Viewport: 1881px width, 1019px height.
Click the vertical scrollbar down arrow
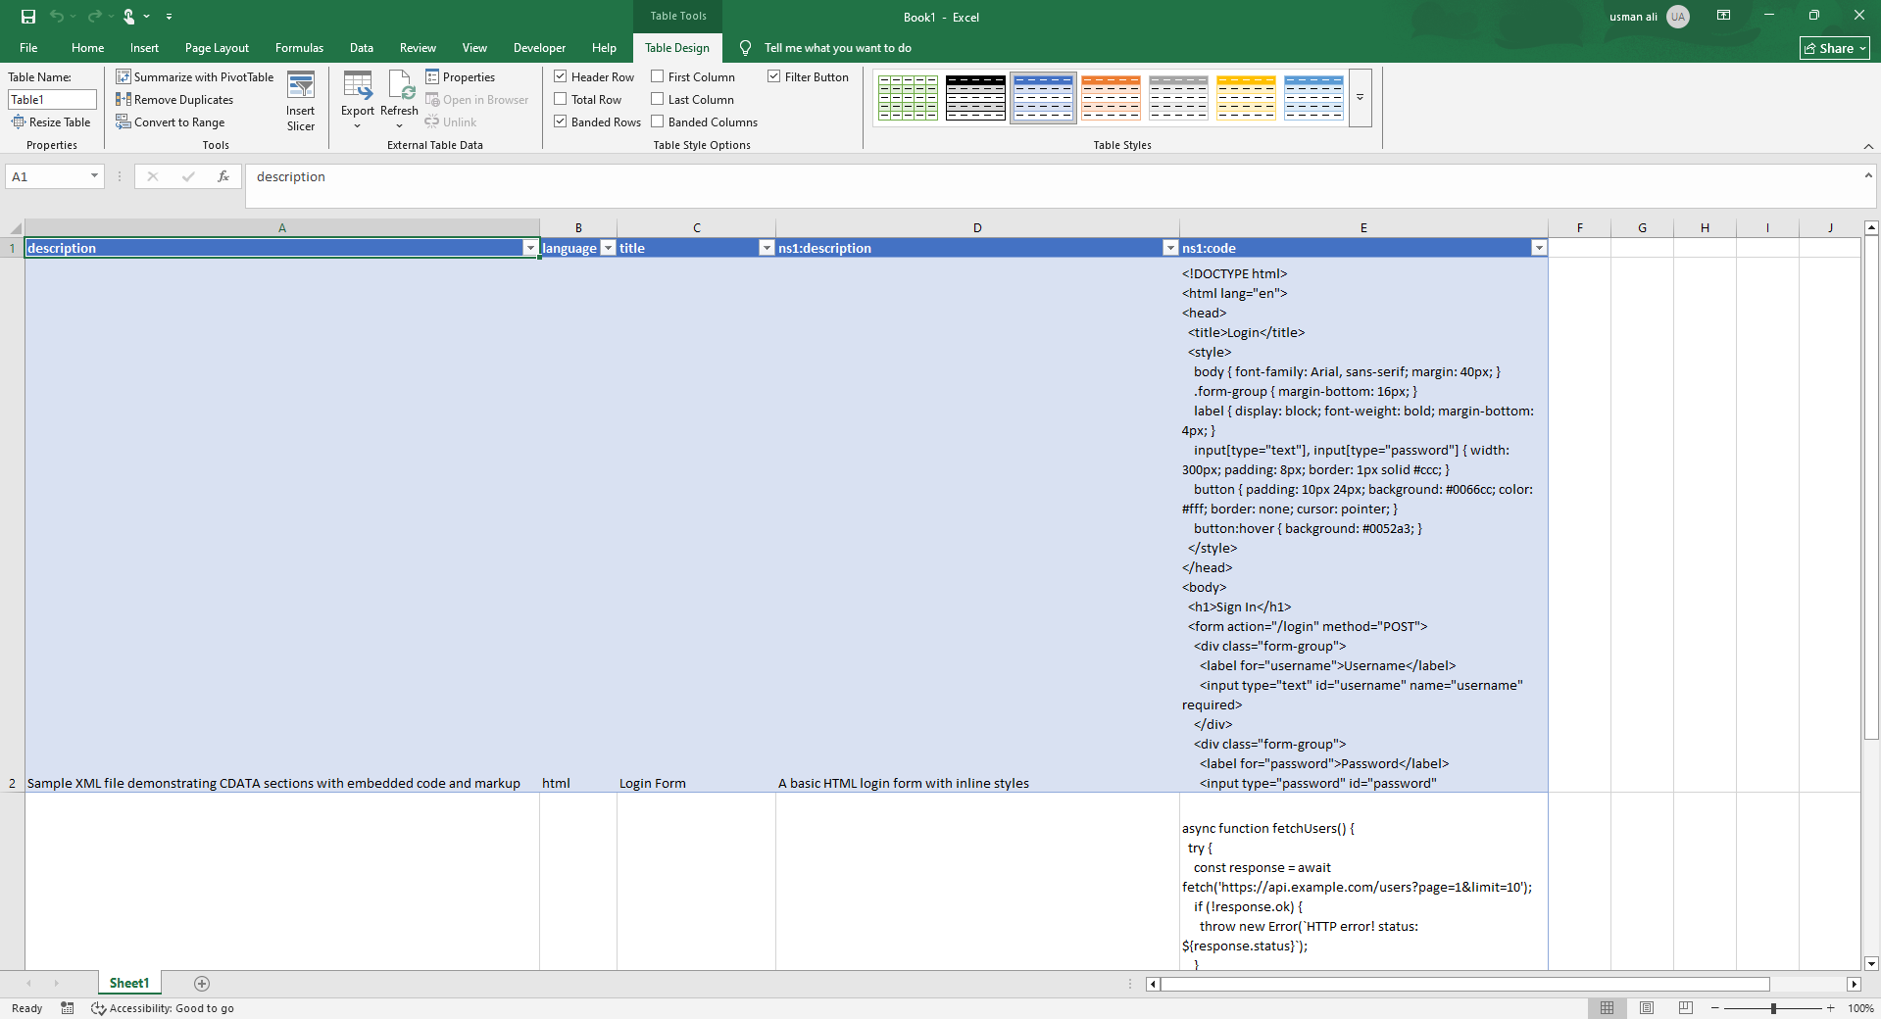point(1871,963)
